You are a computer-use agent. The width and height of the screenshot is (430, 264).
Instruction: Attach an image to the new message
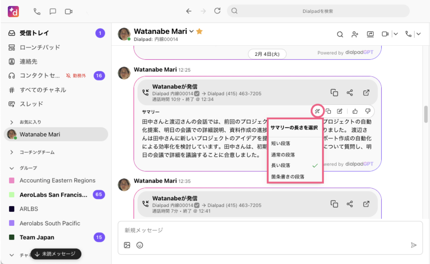tap(127, 245)
